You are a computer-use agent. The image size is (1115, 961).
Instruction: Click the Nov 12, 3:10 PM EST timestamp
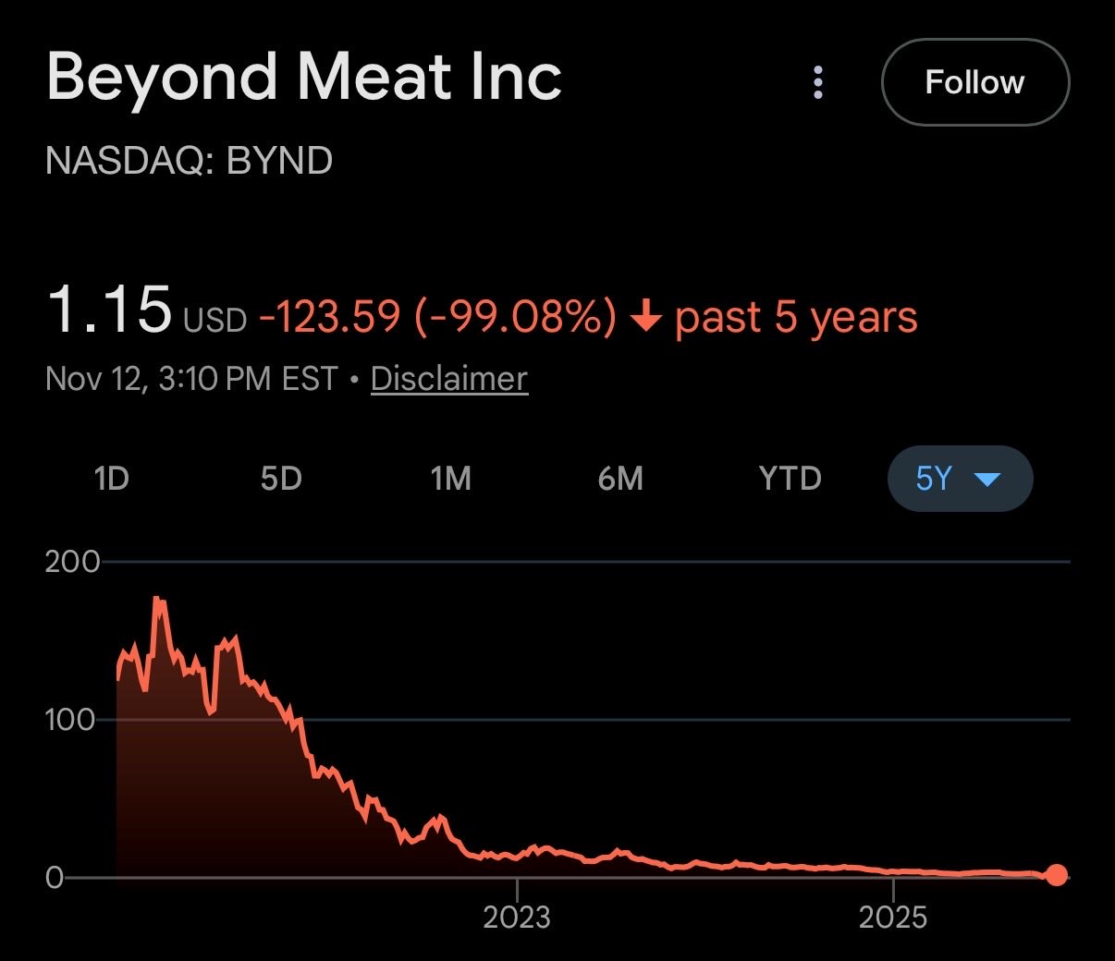191,379
